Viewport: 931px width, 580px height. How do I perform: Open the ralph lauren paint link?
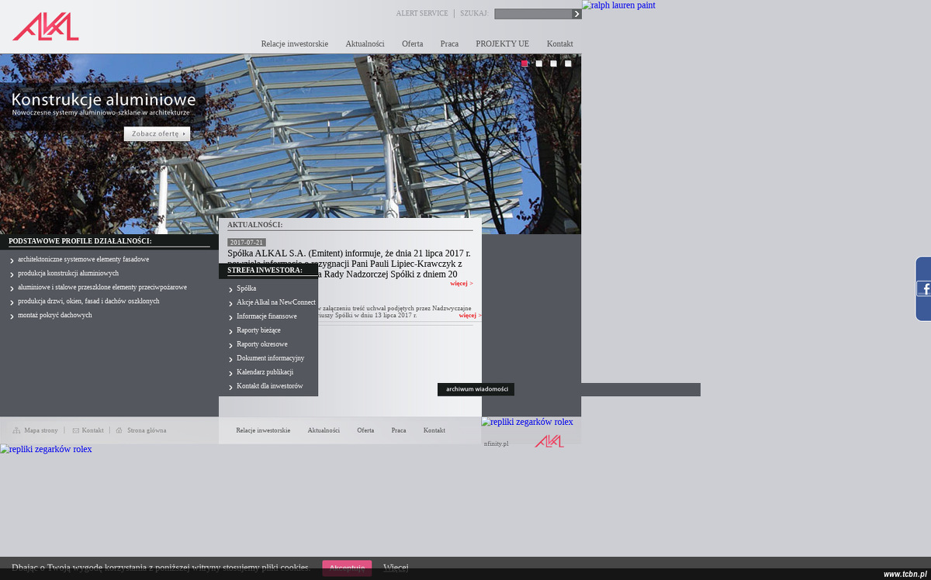coord(618,5)
